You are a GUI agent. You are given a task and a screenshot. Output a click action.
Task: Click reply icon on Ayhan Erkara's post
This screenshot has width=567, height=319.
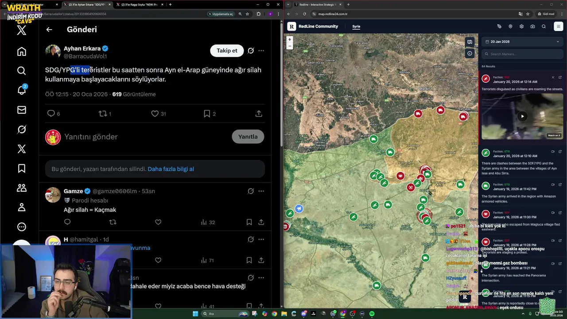tap(50, 114)
